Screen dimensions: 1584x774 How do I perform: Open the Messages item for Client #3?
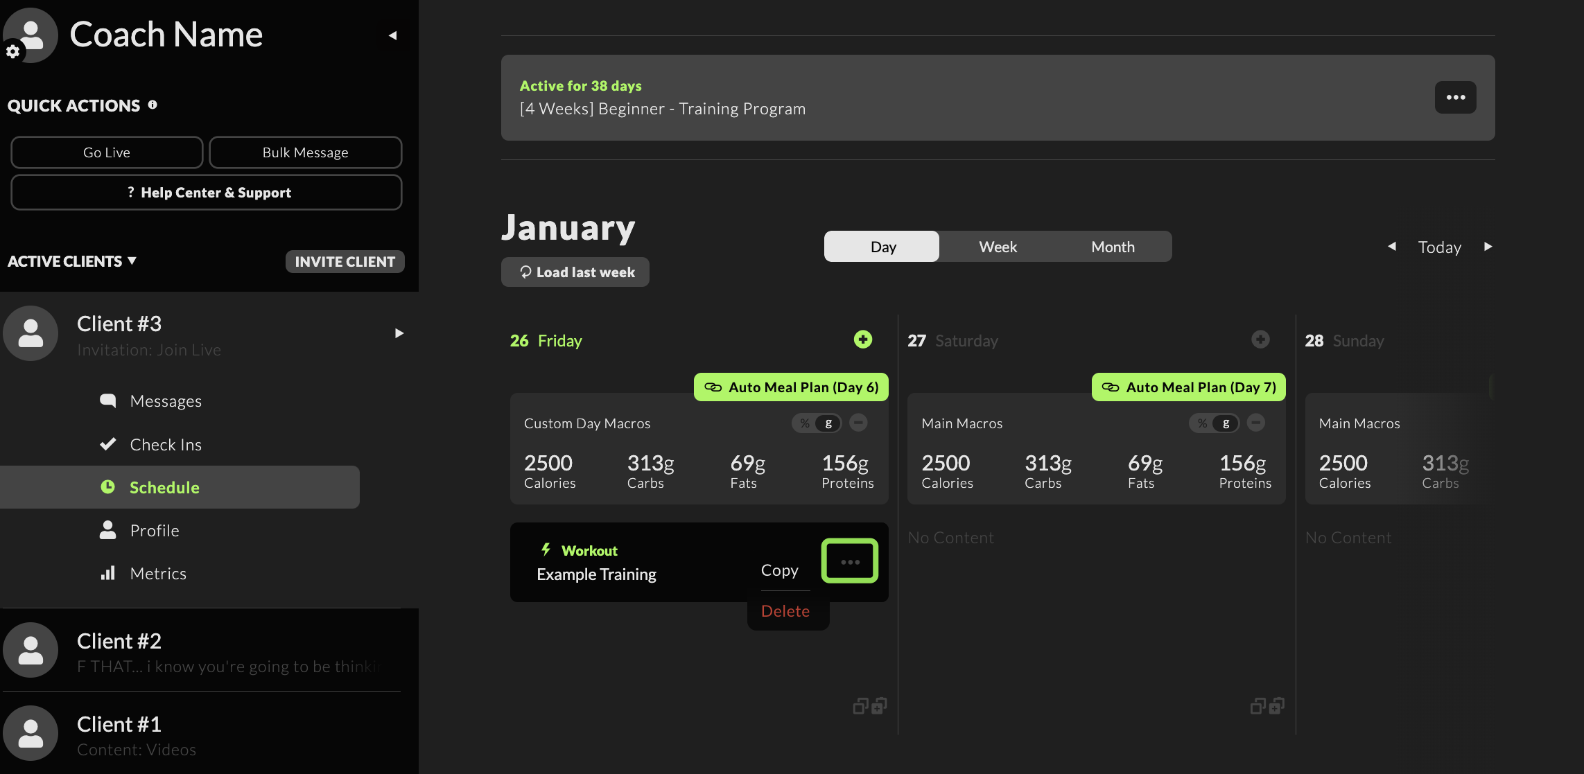[x=165, y=401]
